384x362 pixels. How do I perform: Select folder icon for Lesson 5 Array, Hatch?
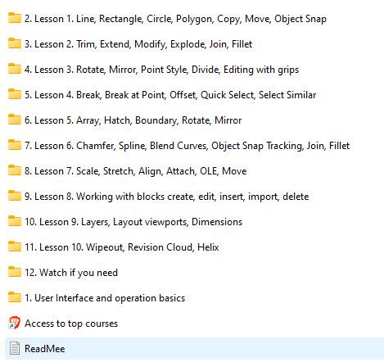(x=15, y=120)
